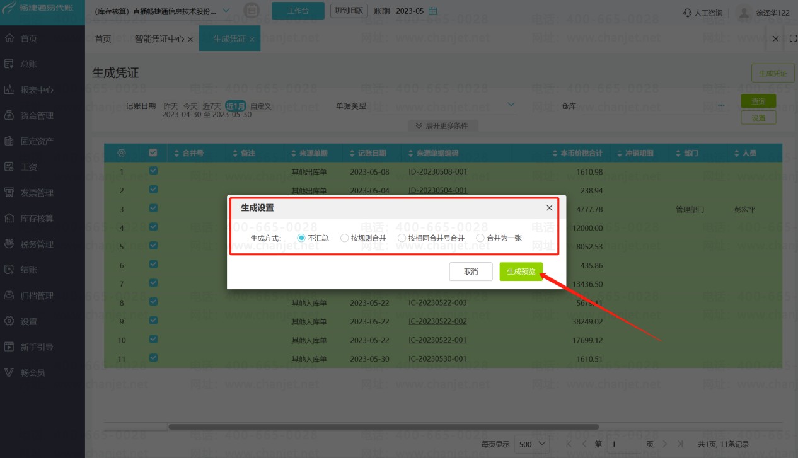798x458 pixels.
Task: Toggle checkbox for row 11
Action: [x=153, y=358]
